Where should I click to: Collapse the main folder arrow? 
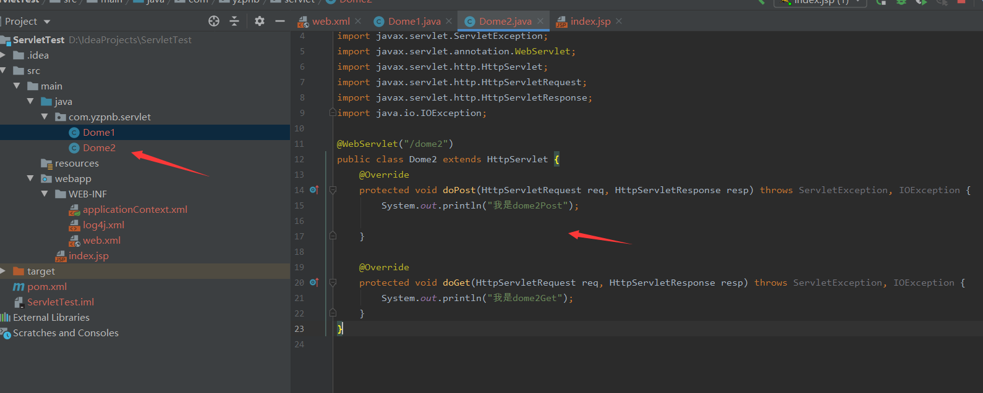click(17, 86)
